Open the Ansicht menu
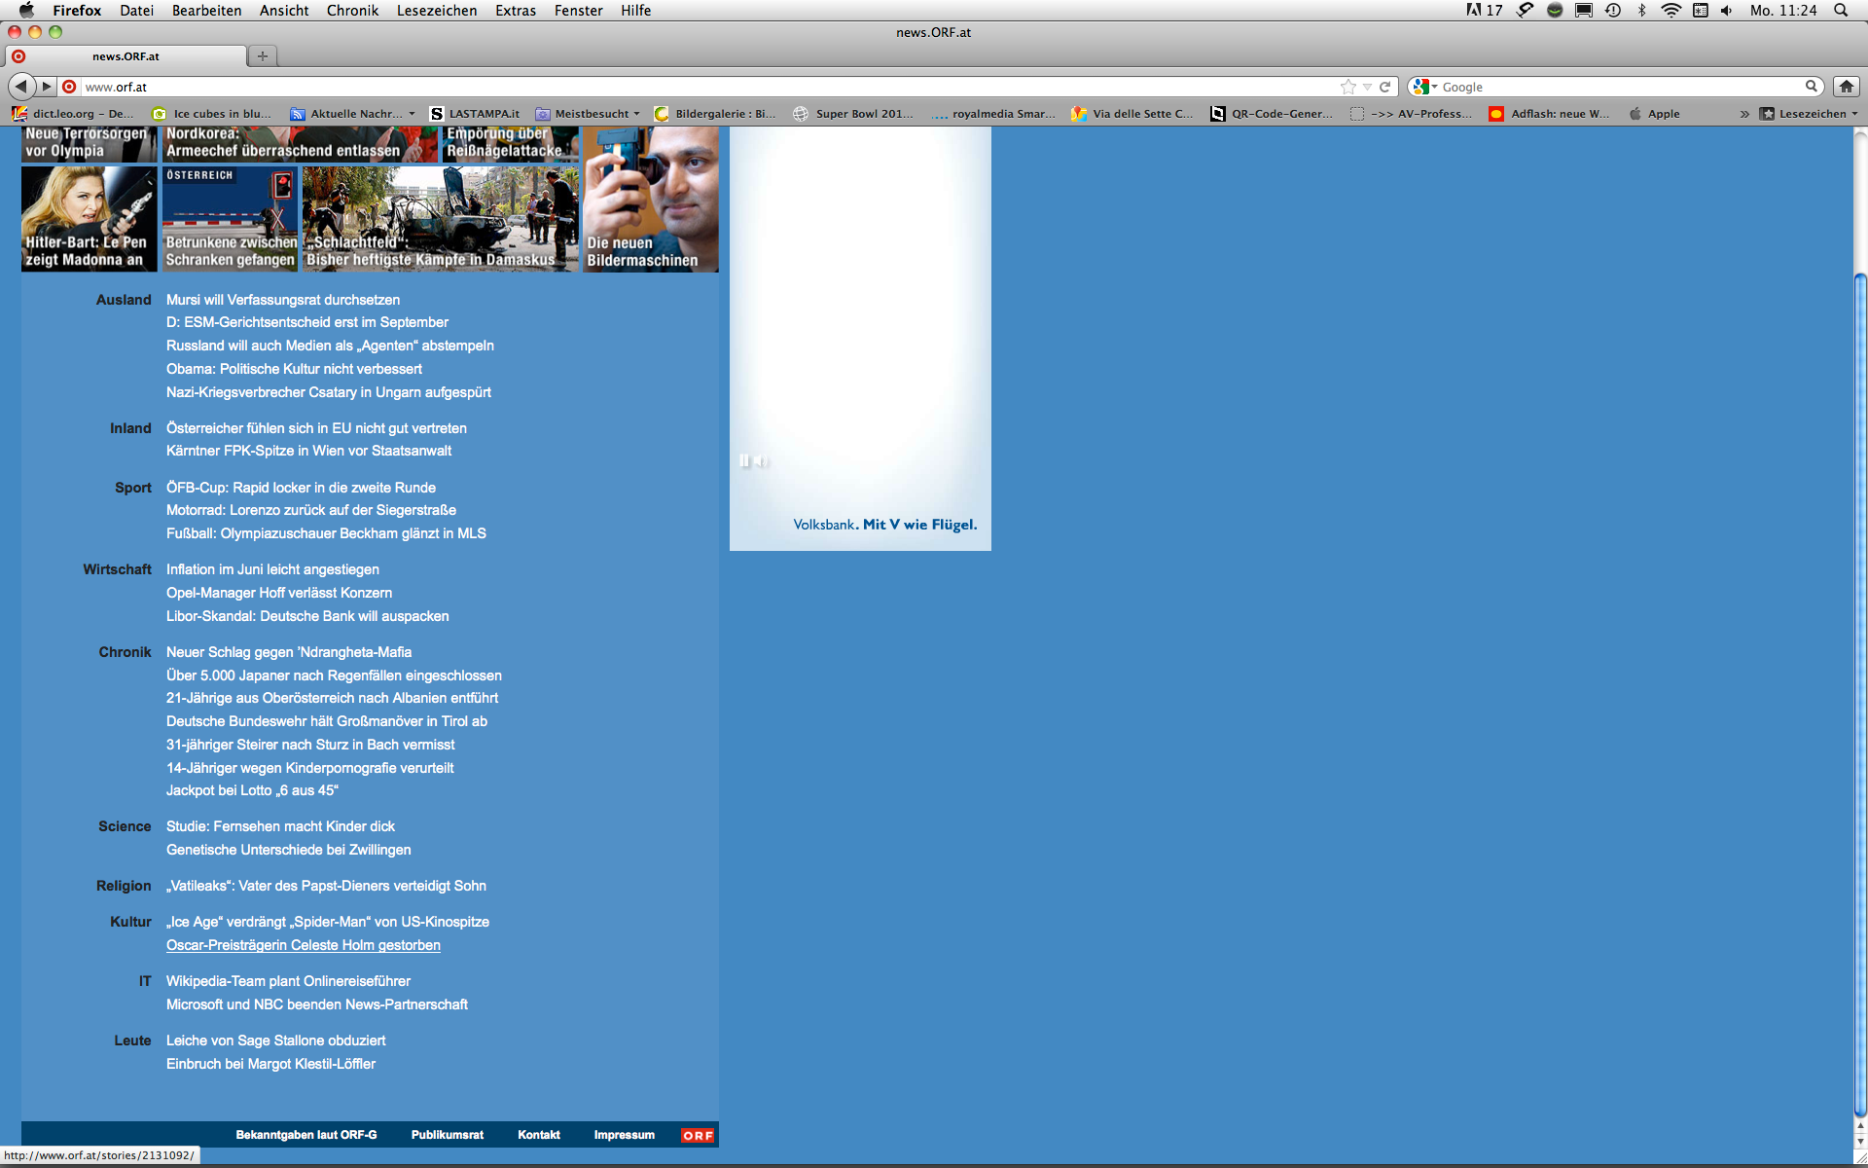Viewport: 1868px width, 1168px height. [x=284, y=10]
